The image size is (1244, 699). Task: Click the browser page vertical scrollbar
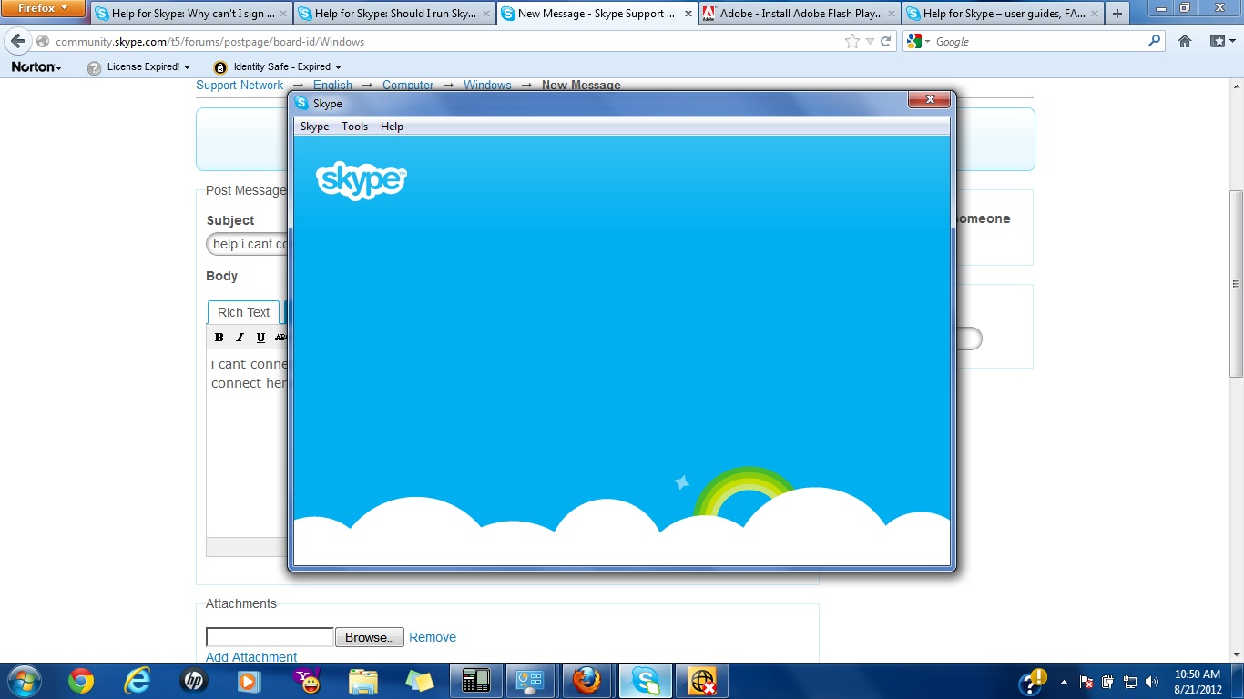tap(1237, 284)
